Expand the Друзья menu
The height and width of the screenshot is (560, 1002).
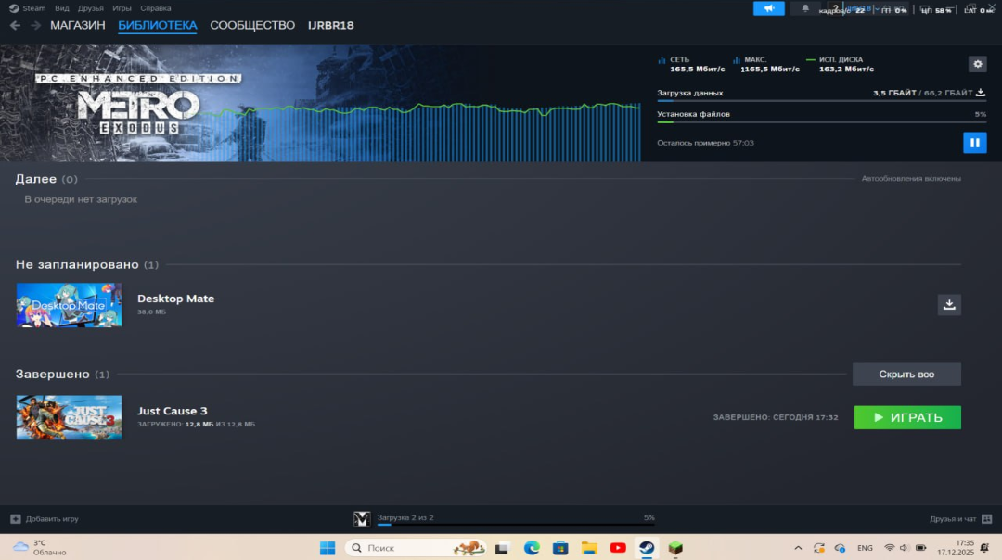pyautogui.click(x=91, y=8)
